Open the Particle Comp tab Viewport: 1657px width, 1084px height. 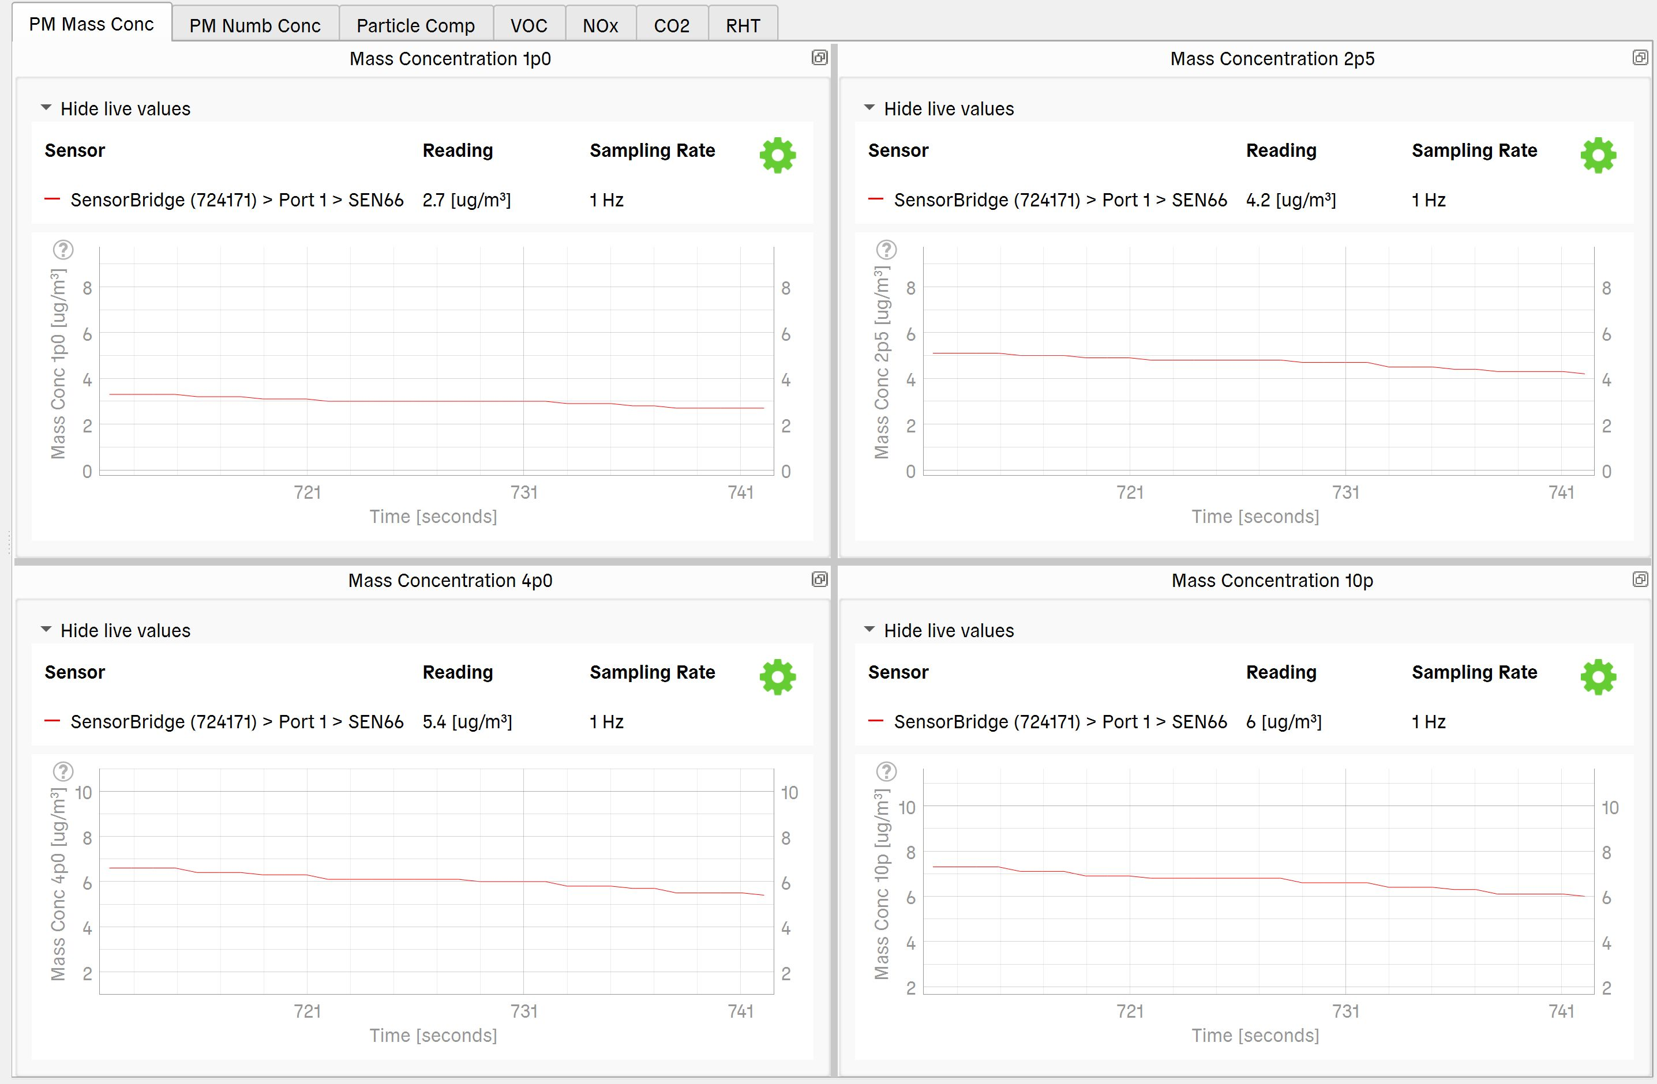415,26
